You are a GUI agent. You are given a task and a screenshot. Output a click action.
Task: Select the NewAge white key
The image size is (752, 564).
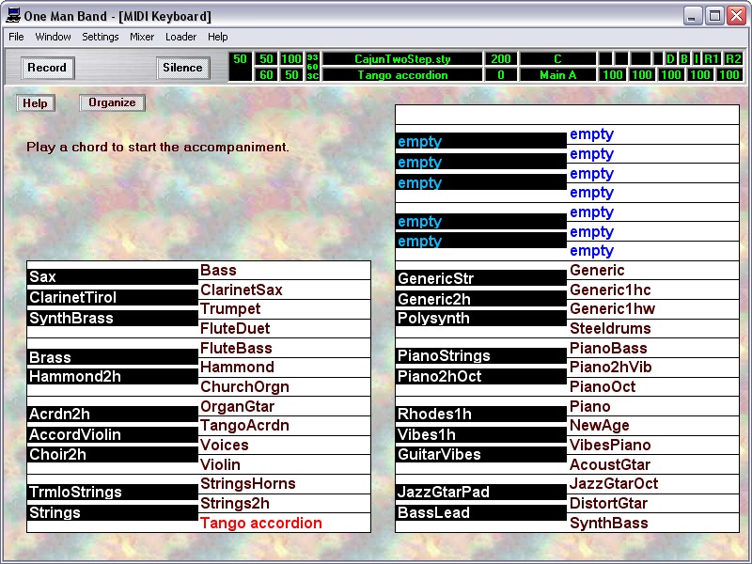[x=652, y=426]
